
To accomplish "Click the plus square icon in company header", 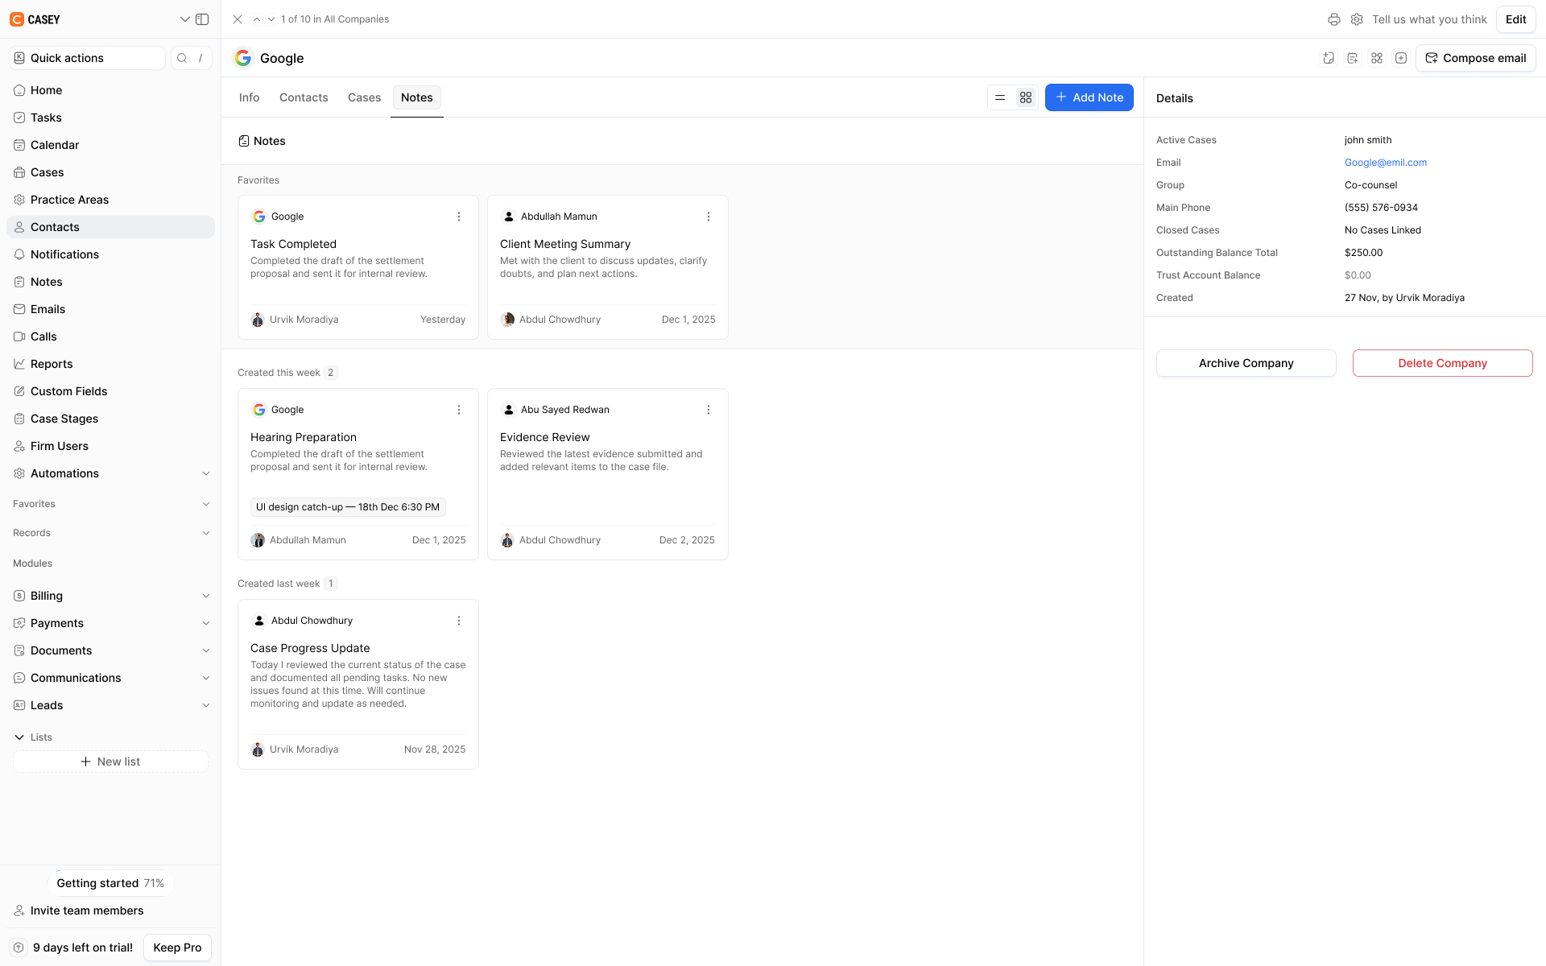I will tap(1401, 58).
